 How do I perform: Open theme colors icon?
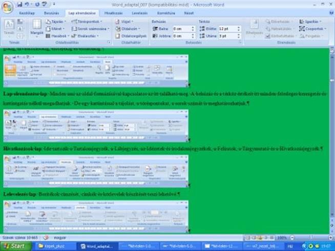(20, 21)
